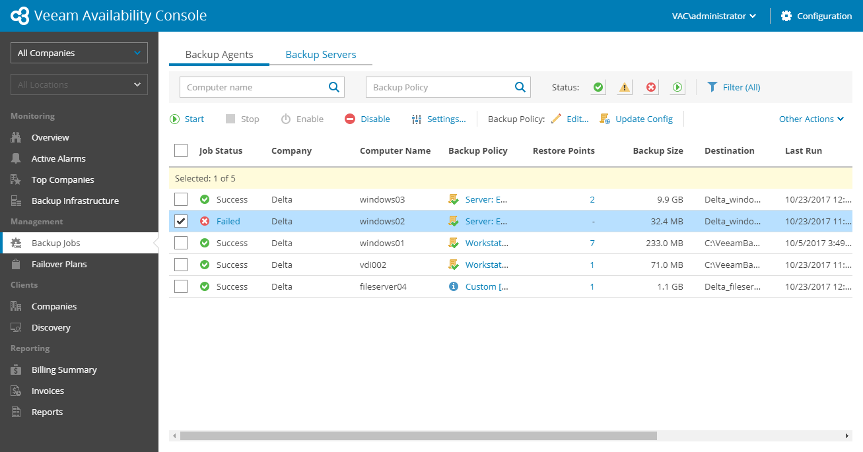Viewport: 863px width, 452px height.
Task: Click the horizontal scrollbar at the bottom
Action: click(x=418, y=436)
